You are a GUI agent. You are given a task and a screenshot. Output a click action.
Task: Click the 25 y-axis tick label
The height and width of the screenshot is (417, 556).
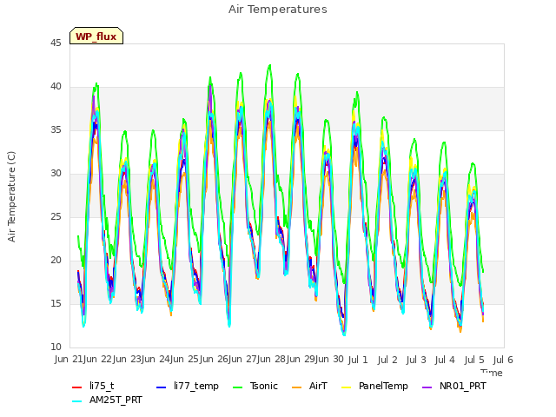[56, 216]
